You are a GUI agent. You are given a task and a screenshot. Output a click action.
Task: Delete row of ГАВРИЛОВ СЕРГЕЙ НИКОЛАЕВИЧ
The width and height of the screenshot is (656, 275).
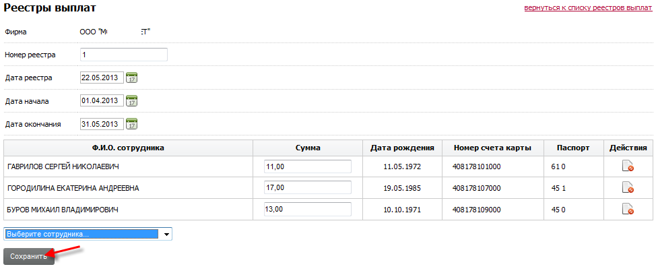628,166
